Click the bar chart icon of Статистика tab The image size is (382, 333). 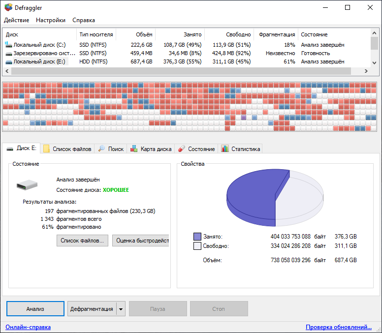click(224, 149)
